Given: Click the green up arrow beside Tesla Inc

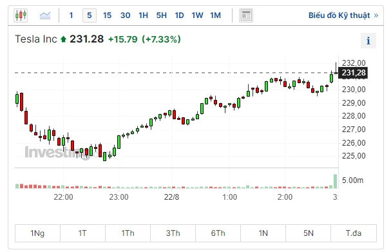Looking at the screenshot, I should pyautogui.click(x=63, y=39).
